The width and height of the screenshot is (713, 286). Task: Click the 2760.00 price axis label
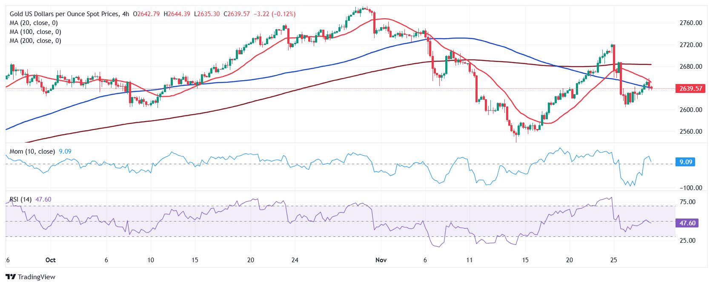pyautogui.click(x=690, y=23)
